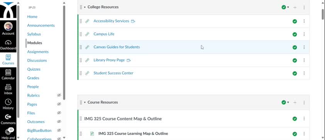Open options menu for Accessibility Services item
325x140 pixels.
pyautogui.click(x=304, y=21)
